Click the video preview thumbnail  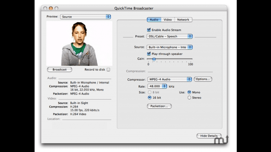coord(79,43)
